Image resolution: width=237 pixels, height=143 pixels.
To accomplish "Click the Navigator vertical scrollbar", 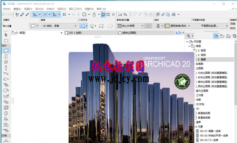I will pos(236,74).
